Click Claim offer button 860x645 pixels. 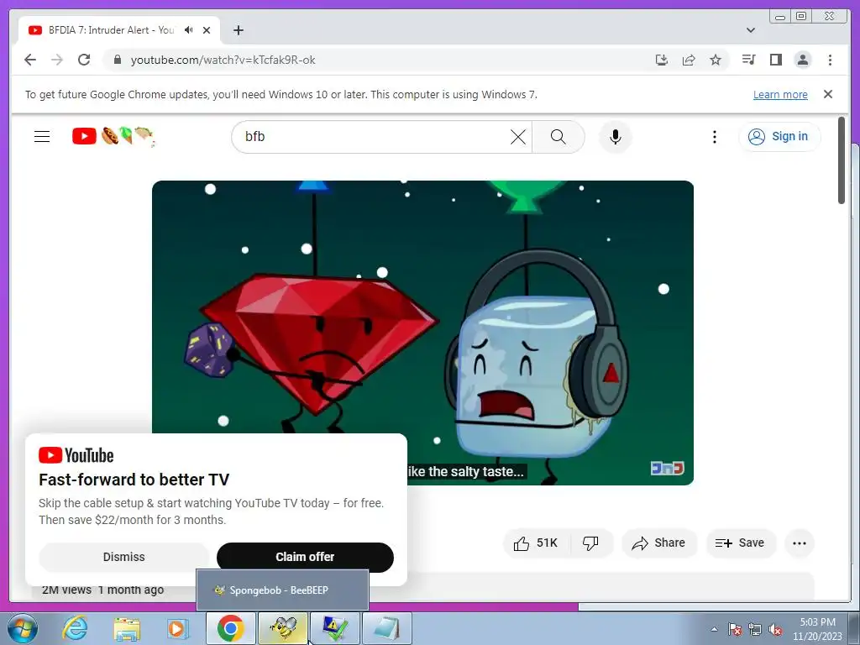[x=305, y=557]
